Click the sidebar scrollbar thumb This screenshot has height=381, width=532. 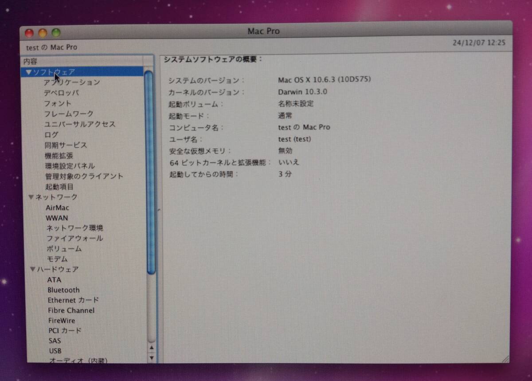(149, 172)
